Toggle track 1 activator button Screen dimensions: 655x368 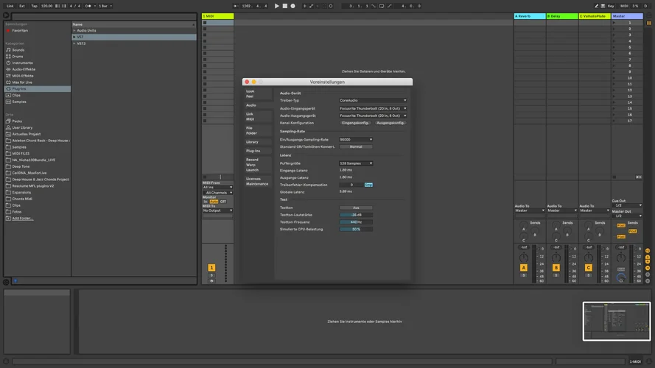point(211,267)
